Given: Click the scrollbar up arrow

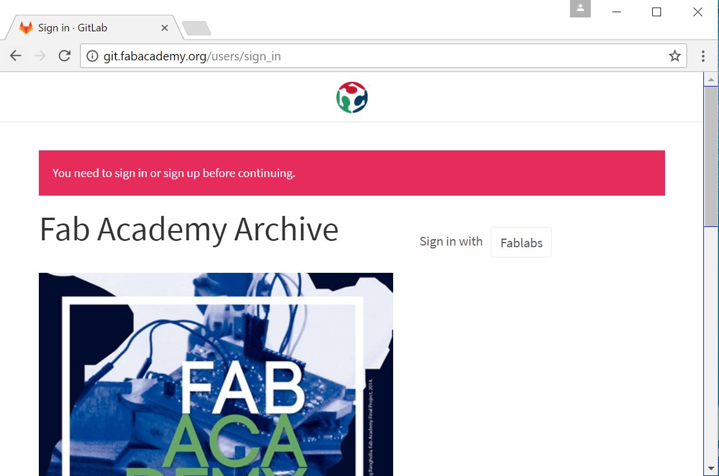Looking at the screenshot, I should pos(711,79).
